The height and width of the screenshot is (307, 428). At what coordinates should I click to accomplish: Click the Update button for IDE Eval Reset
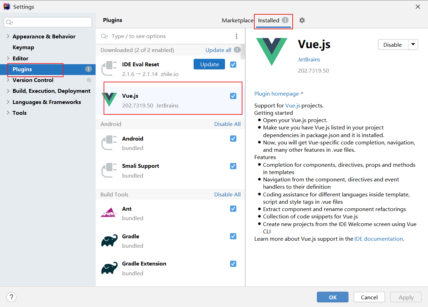tap(209, 64)
